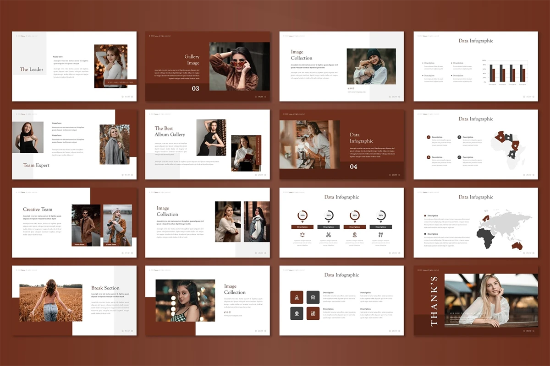Click the location pin icon under the third Description bar

click(354, 235)
